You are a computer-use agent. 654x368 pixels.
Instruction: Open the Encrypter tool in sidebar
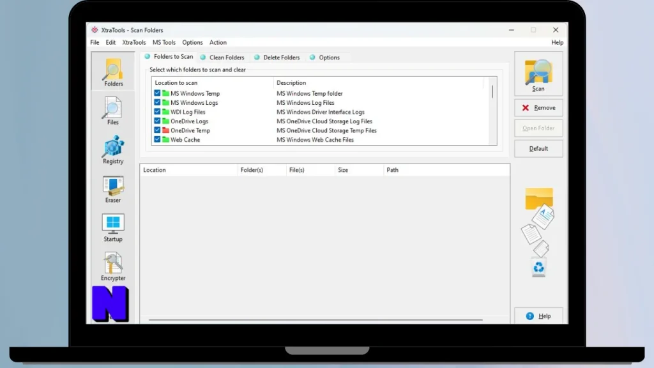pos(113,266)
